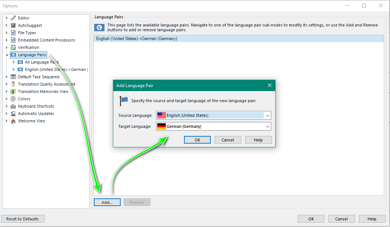Collapse the Language Pairs tree node
This screenshot has height=227, width=390.
click(7, 55)
